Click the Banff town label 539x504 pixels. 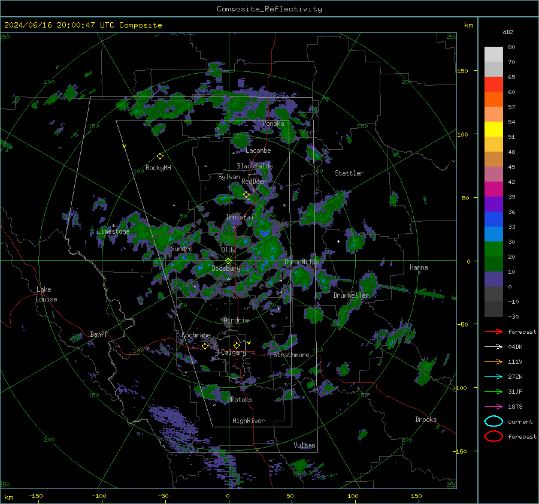[99, 334]
